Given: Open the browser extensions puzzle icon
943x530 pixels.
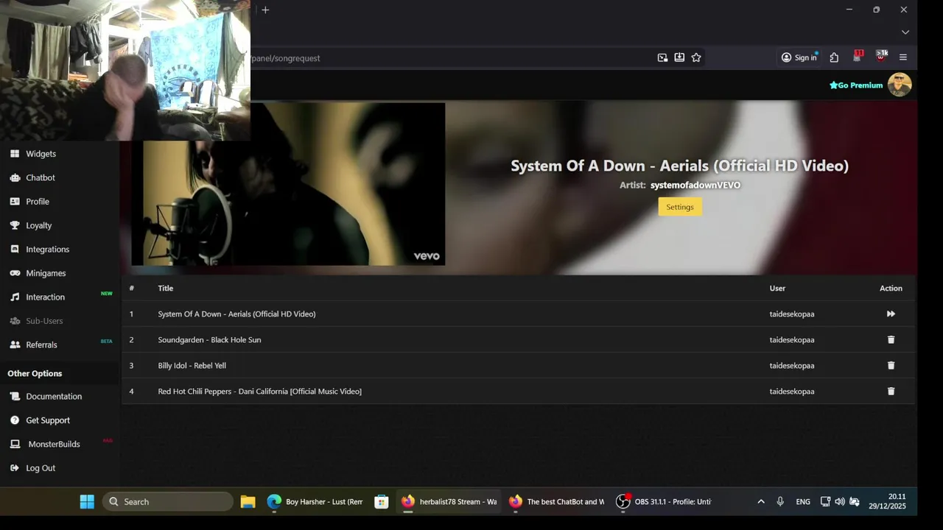Looking at the screenshot, I should pos(834,57).
